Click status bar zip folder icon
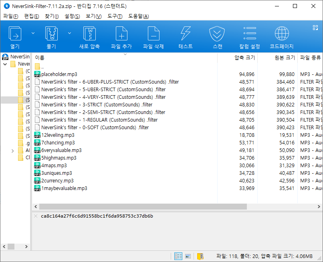This screenshot has width=323, height=262. pos(200,256)
